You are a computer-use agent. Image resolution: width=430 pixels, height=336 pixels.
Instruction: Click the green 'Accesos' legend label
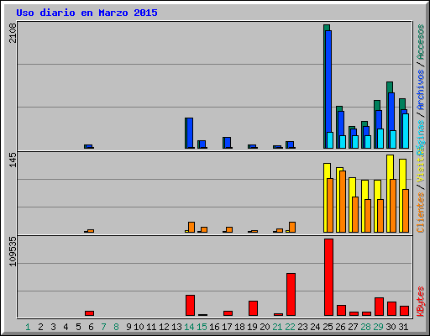coord(421,42)
